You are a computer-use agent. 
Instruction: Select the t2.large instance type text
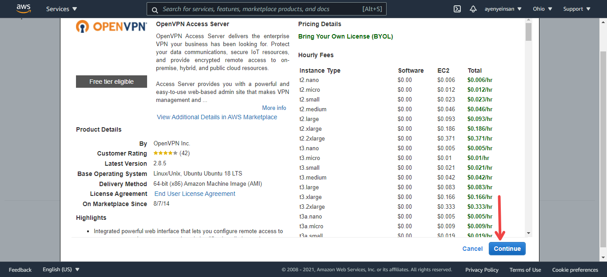click(x=309, y=119)
